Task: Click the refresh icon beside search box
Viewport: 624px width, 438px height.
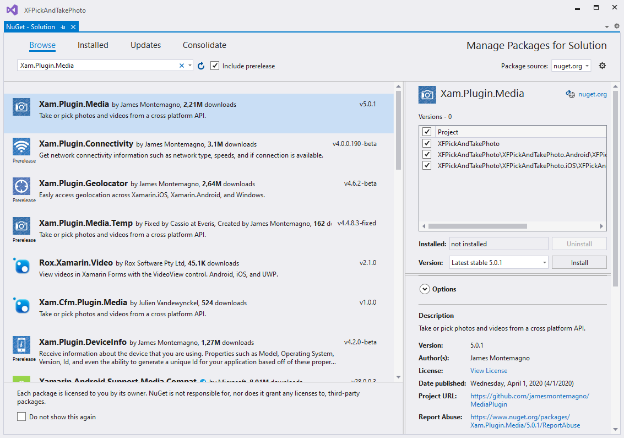Action: pos(201,66)
